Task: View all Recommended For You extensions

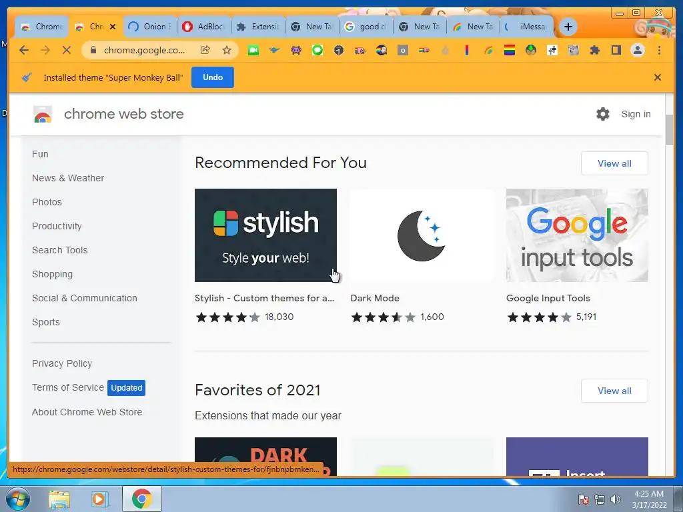Action: coord(614,163)
